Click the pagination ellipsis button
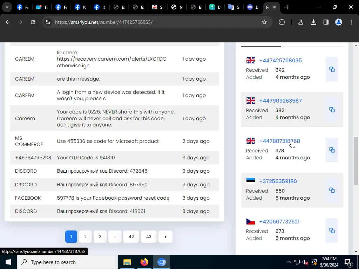 click(115, 237)
